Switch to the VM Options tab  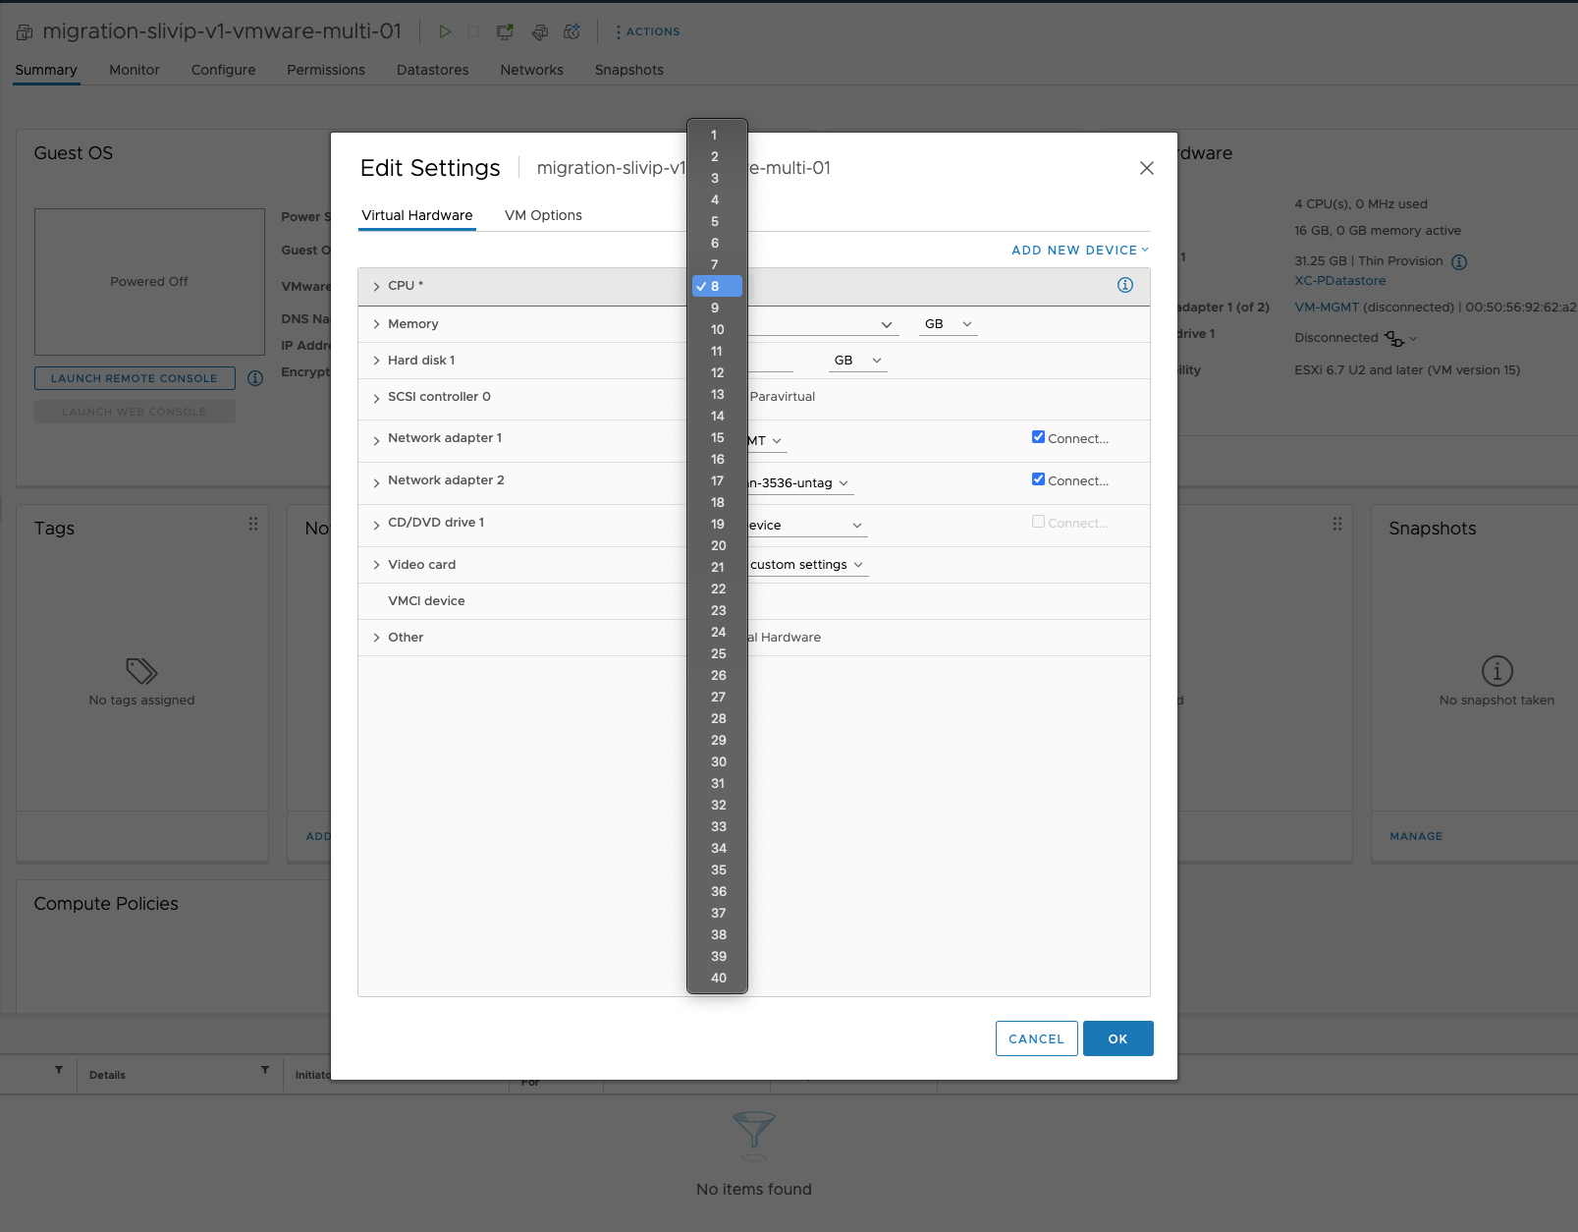point(542,215)
